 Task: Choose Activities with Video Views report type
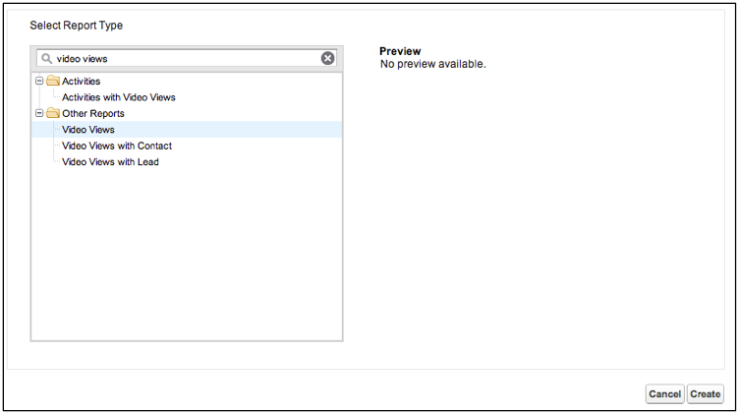click(x=119, y=97)
